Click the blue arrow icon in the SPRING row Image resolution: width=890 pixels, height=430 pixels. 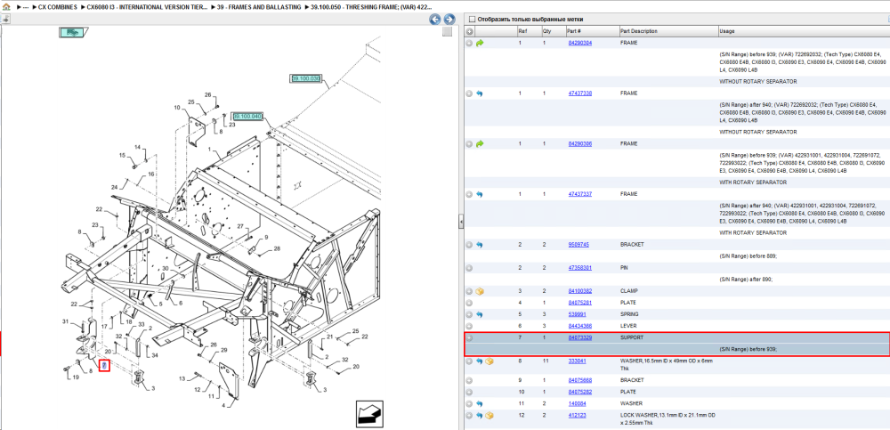click(x=480, y=314)
